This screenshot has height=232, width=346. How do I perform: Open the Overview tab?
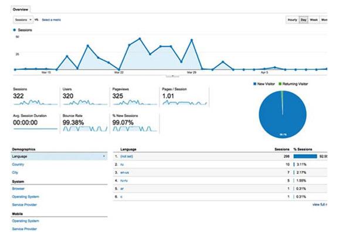tap(21, 9)
